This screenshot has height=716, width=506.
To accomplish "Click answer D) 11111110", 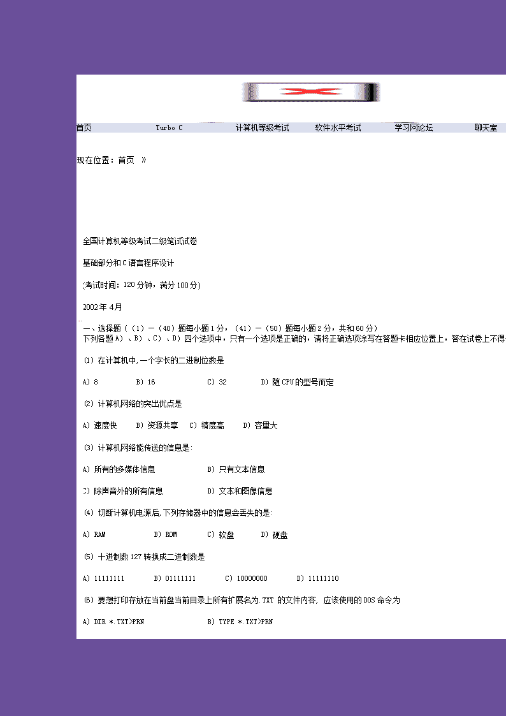I will point(317,578).
